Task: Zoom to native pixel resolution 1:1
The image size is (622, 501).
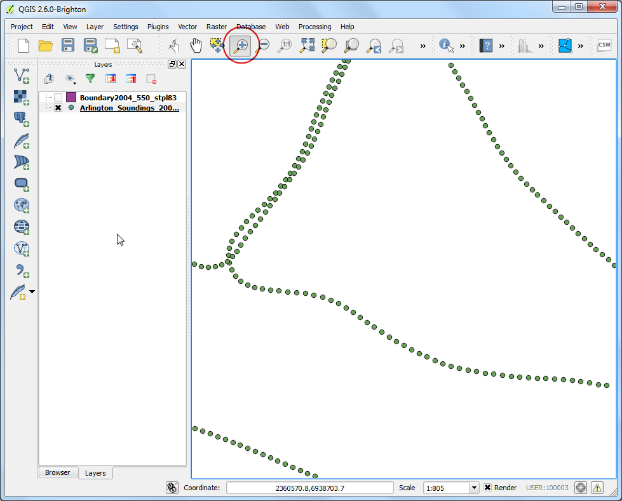Action: pyautogui.click(x=285, y=46)
